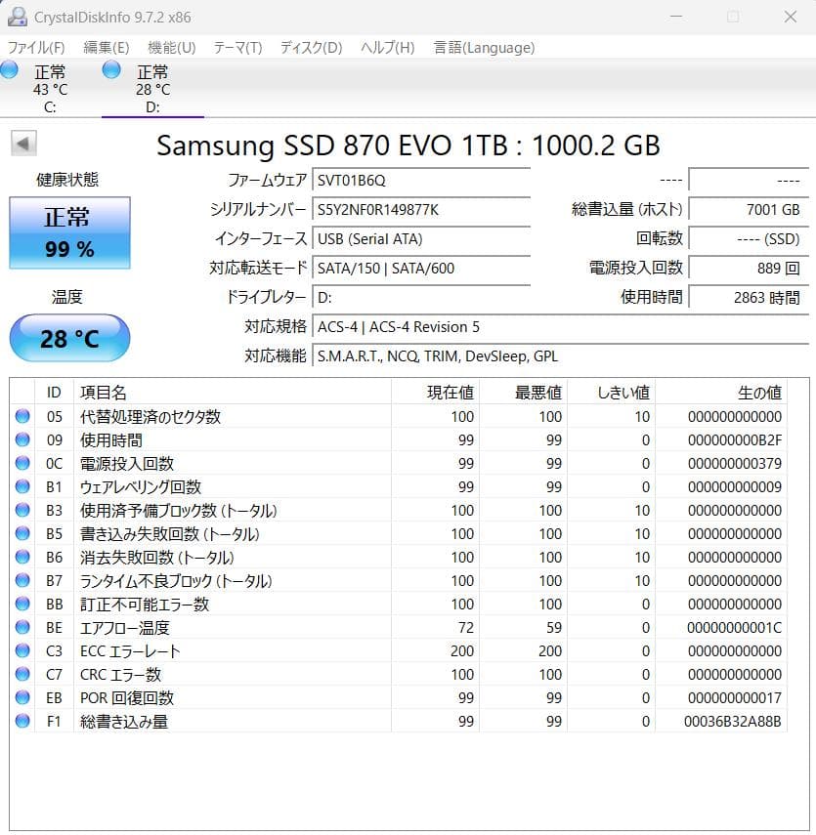
Task: Open the ディスク menu
Action: 312,47
